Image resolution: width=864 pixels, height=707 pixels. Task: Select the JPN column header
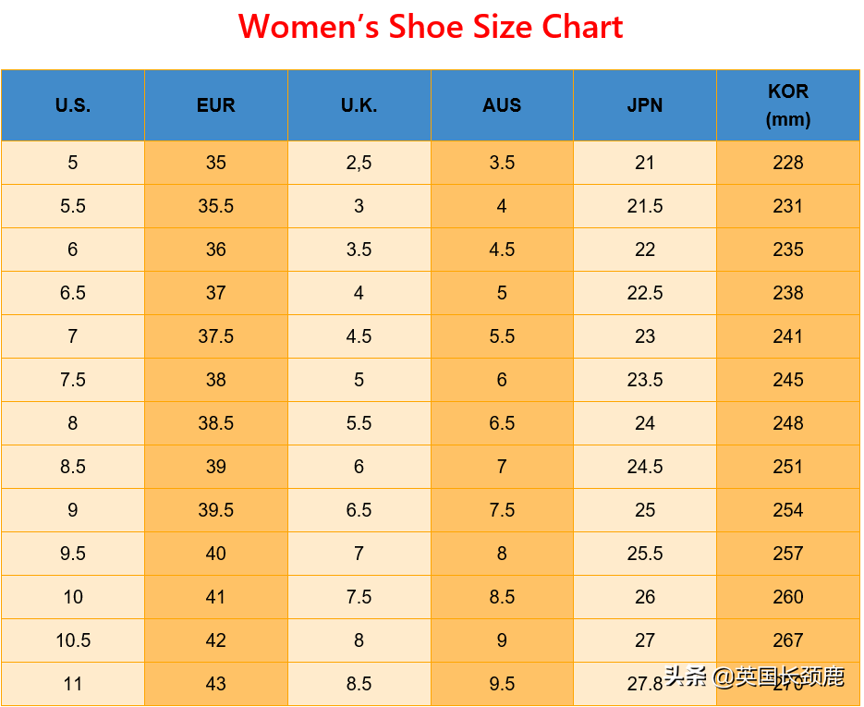(645, 105)
